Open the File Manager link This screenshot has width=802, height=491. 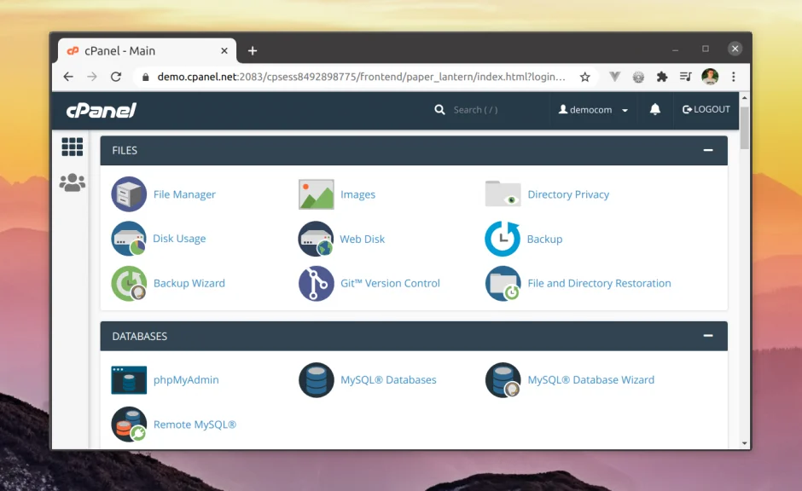pos(184,194)
